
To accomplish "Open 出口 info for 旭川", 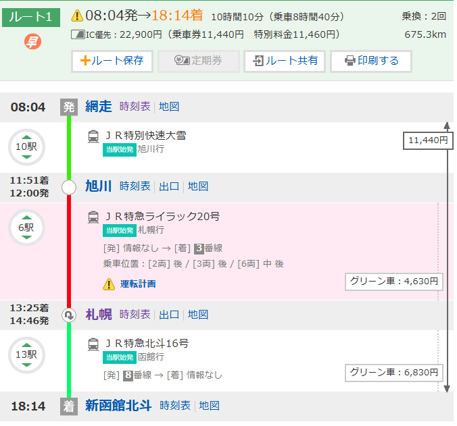I will click(169, 186).
